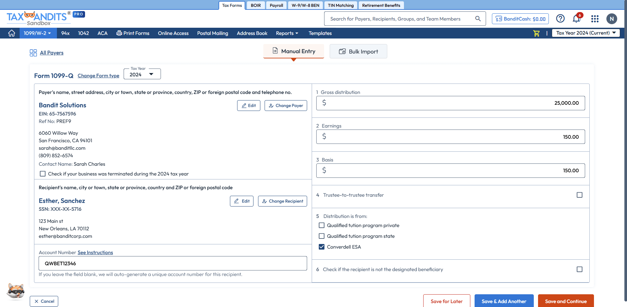
Task: Click Save & Add Another
Action: coord(504,301)
